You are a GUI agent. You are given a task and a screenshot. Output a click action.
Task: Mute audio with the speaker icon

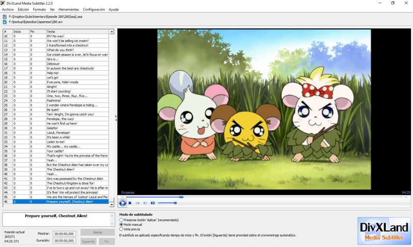[x=152, y=203]
